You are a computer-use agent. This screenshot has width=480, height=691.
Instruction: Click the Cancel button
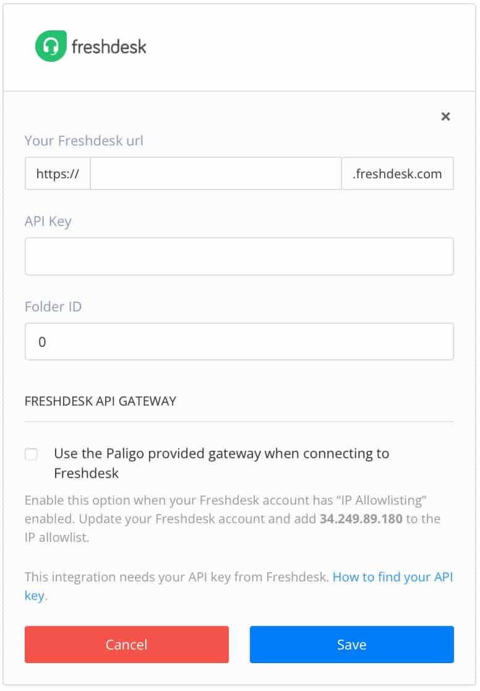click(126, 645)
